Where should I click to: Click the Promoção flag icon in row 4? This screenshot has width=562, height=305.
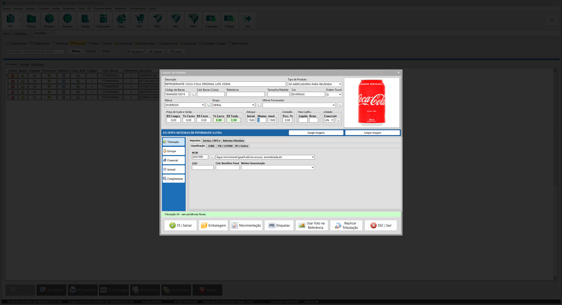click(x=49, y=92)
